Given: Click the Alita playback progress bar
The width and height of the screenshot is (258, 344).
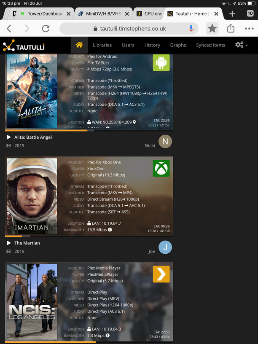Looking at the screenshot, I should pyautogui.click(x=89, y=130).
